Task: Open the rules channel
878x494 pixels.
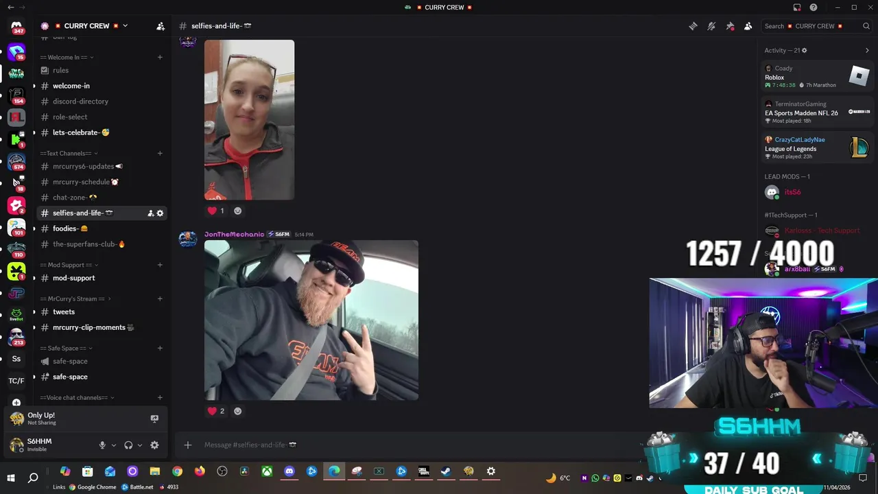Action: pos(102,70)
